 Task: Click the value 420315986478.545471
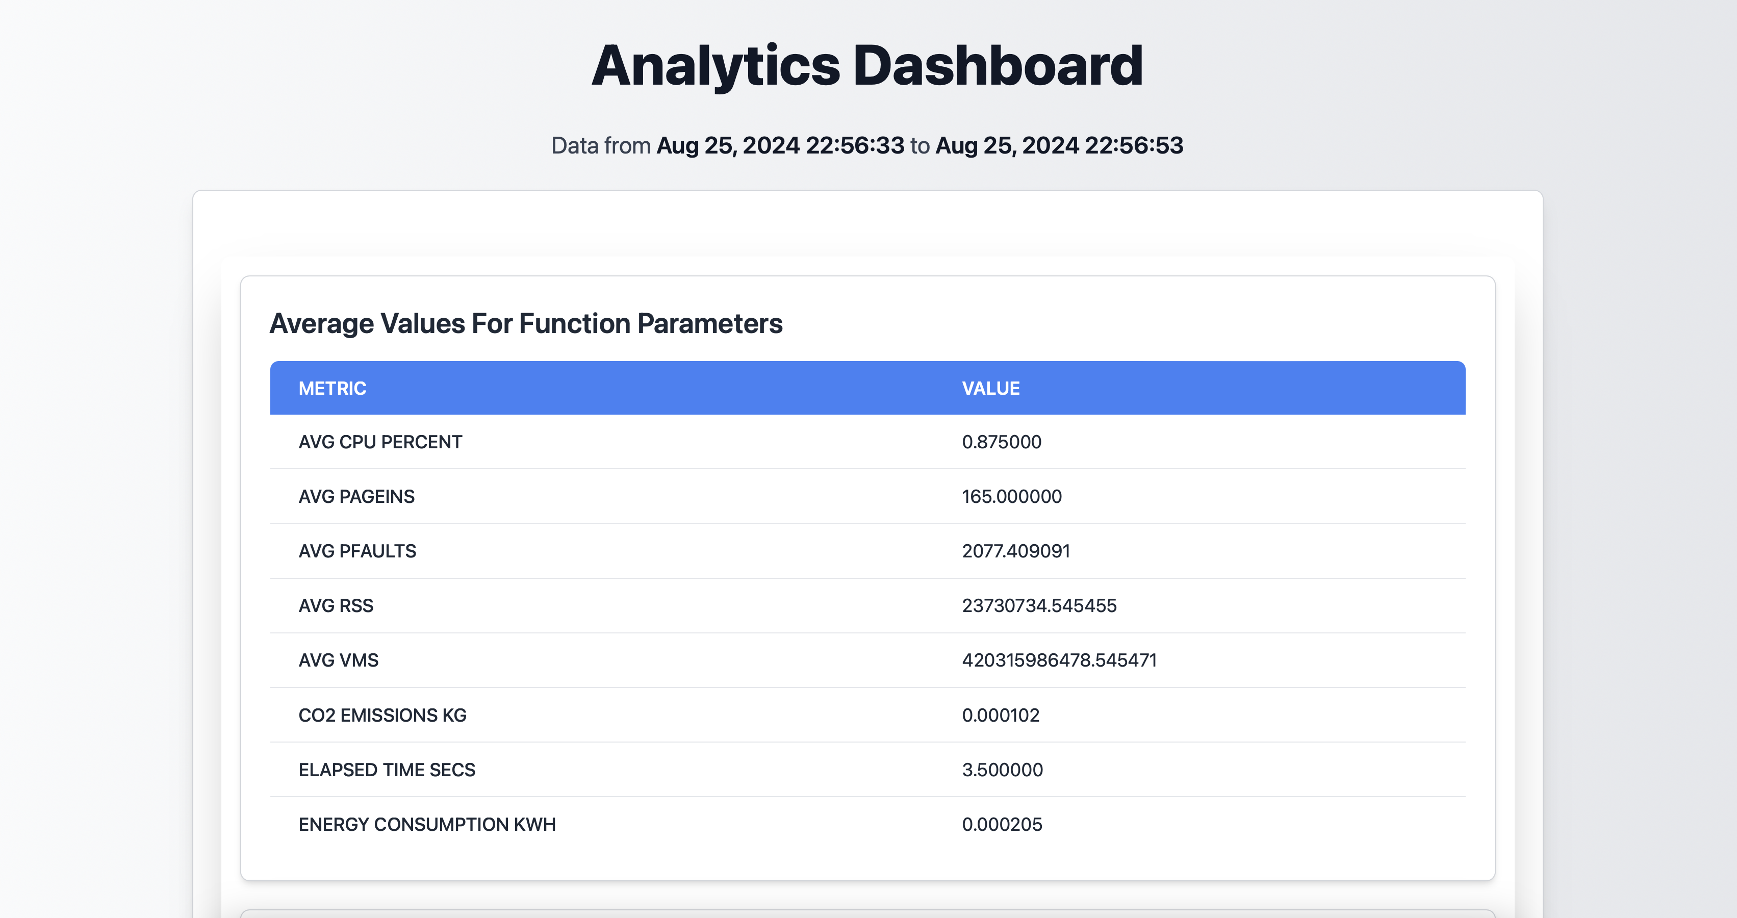(x=1059, y=660)
